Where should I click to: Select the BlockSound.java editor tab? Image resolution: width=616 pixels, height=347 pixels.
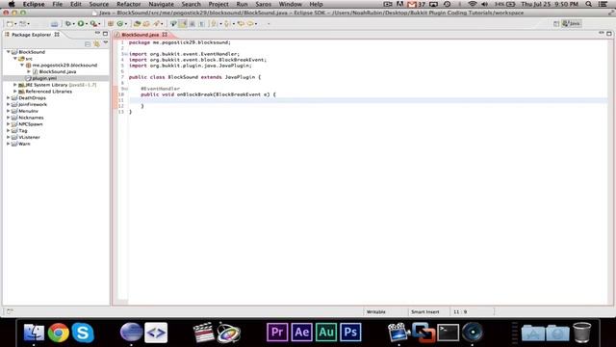(x=141, y=35)
